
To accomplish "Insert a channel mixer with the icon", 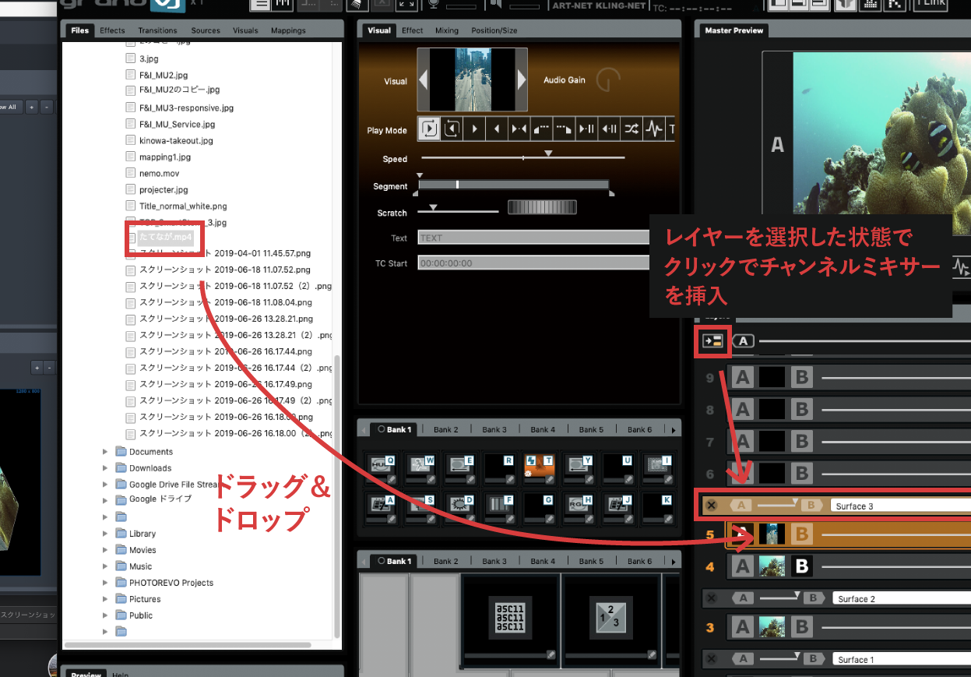I will [712, 341].
